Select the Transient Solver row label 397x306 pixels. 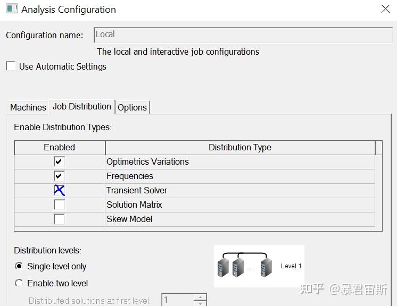137,190
